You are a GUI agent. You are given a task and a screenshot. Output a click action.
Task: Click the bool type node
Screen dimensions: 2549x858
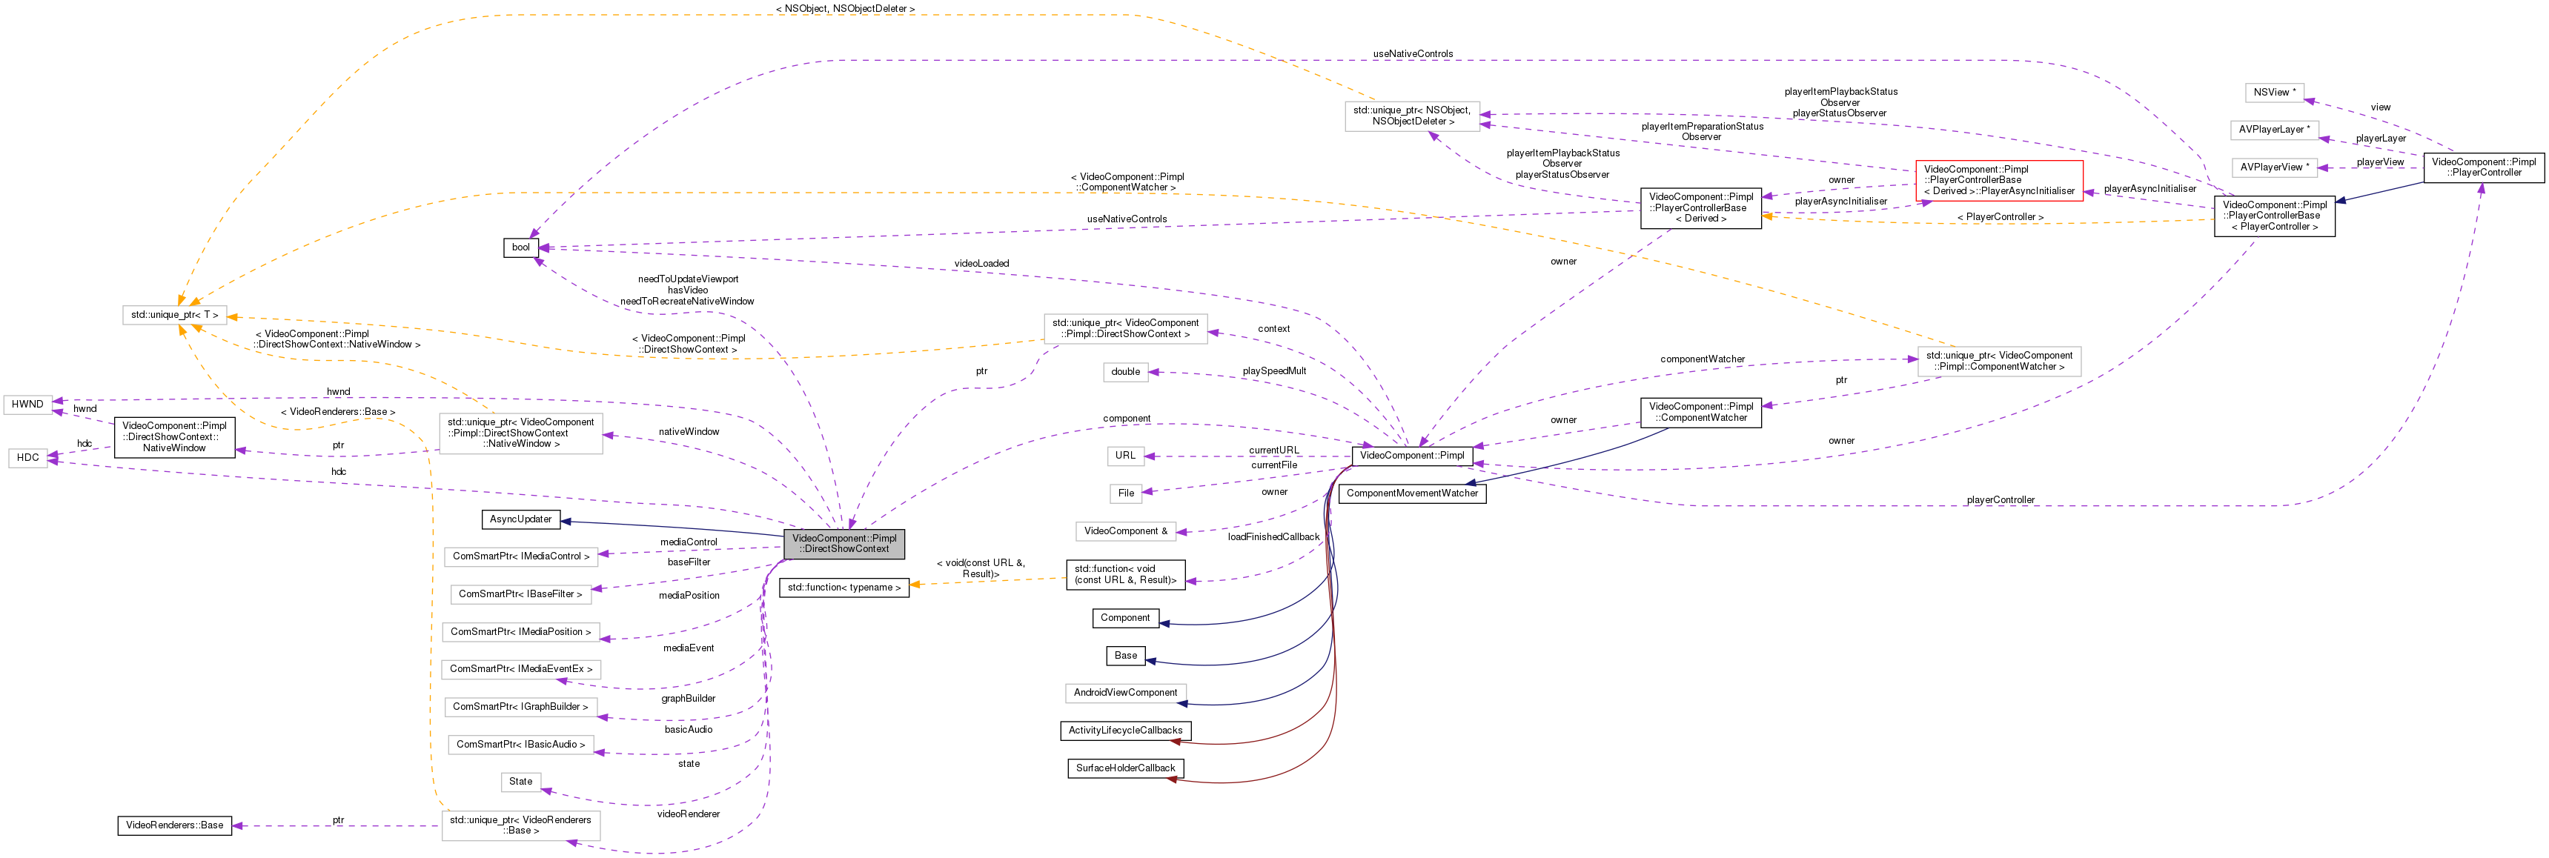click(x=520, y=247)
